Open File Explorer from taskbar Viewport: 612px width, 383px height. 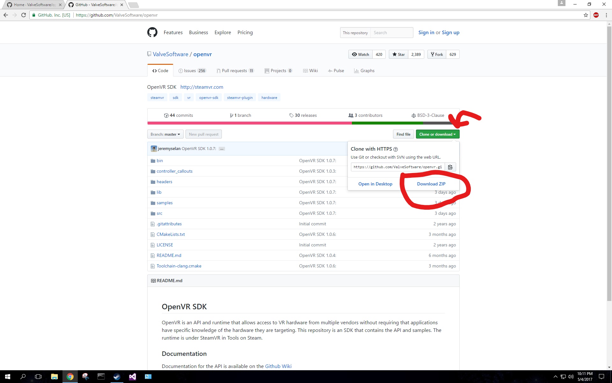pos(54,377)
